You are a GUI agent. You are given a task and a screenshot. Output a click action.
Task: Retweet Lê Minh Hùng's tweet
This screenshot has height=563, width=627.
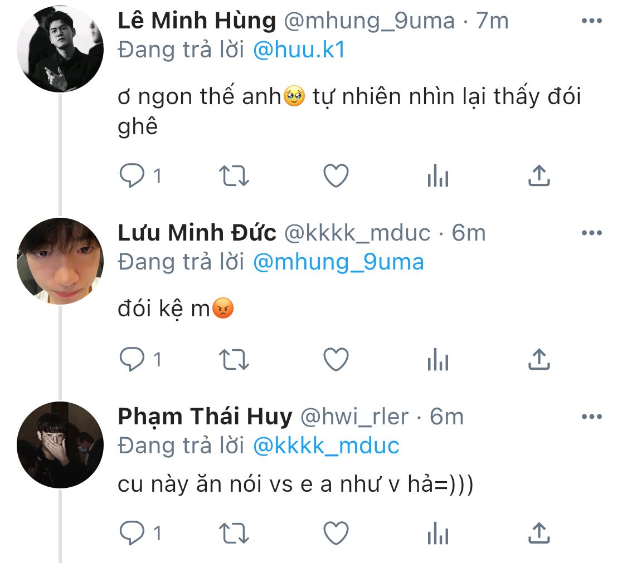point(234,177)
